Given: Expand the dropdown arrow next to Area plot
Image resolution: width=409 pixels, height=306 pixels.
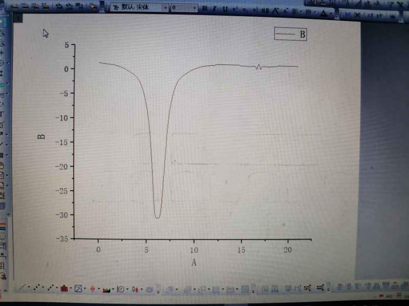Looking at the screenshot, I should click(x=113, y=289).
